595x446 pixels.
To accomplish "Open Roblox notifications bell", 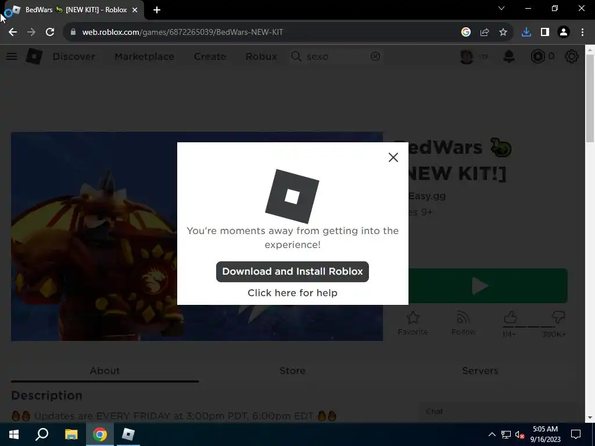I will [509, 56].
